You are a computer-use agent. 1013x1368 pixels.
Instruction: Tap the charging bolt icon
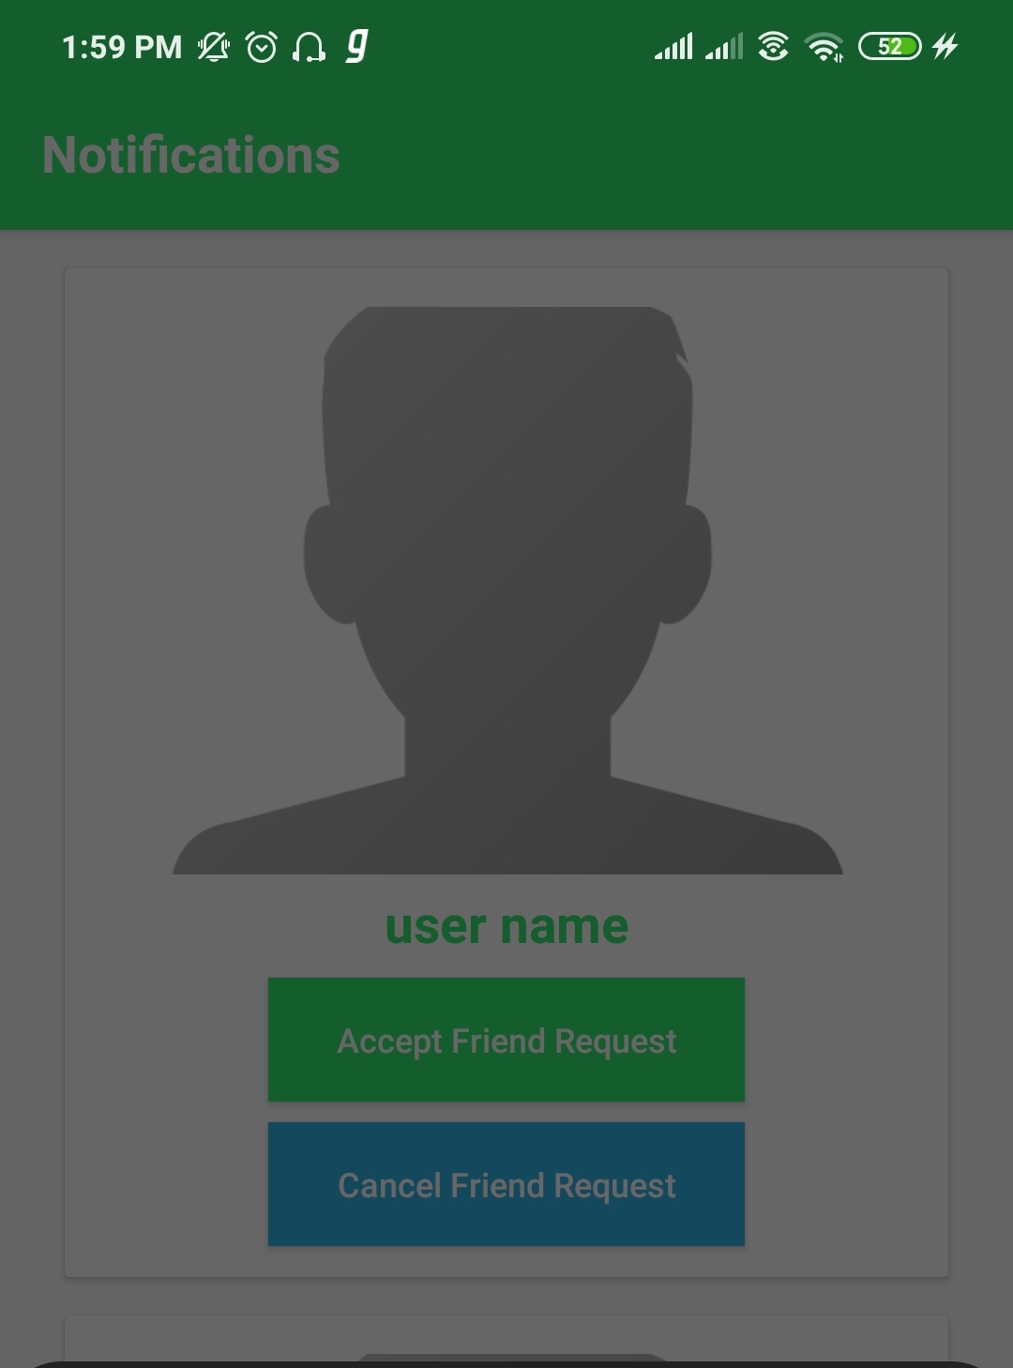pyautogui.click(x=945, y=46)
